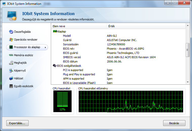Click the network monitor icon beside Hálózat
Viewport: 192px width, 131px height.
[x=11, y=78]
